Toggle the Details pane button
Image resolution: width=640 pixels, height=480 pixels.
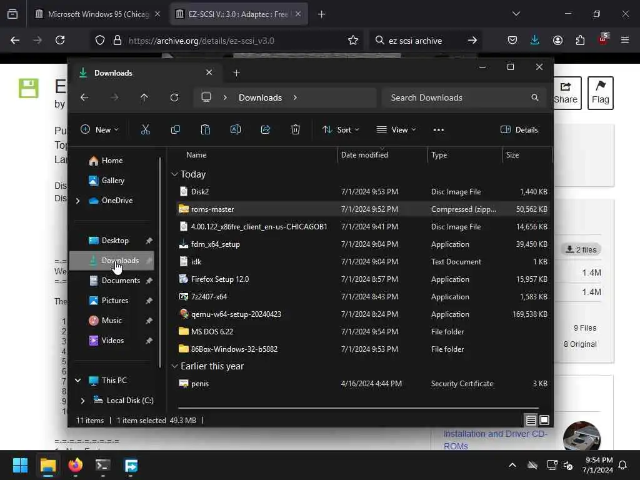click(x=519, y=130)
